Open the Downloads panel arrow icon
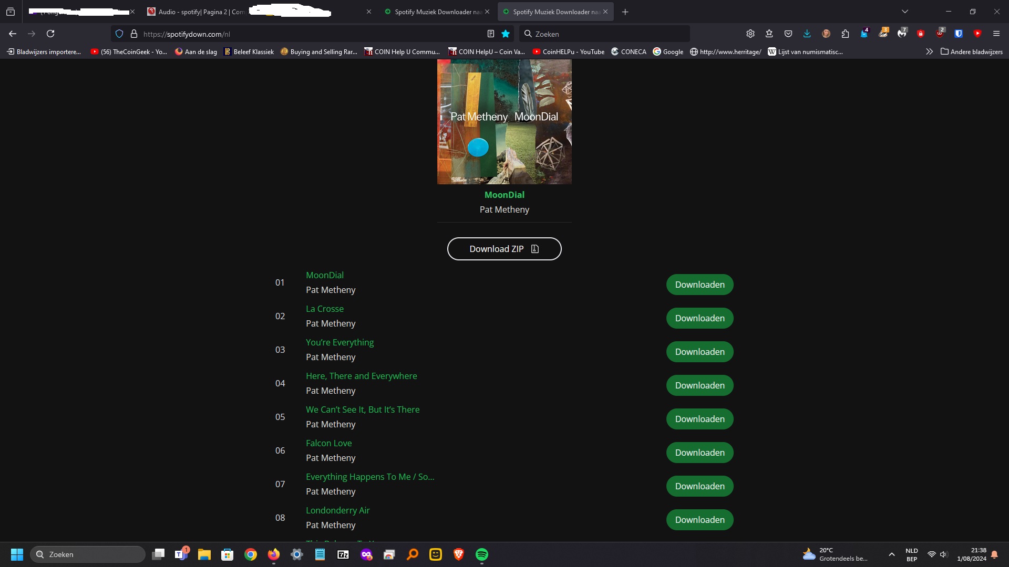 pyautogui.click(x=807, y=34)
